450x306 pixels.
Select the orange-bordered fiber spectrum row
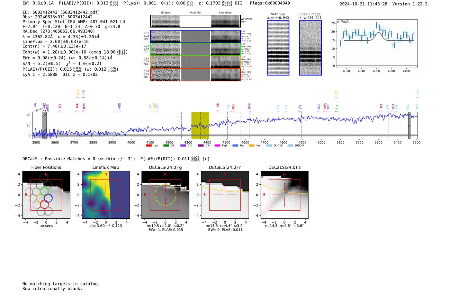[195, 62]
